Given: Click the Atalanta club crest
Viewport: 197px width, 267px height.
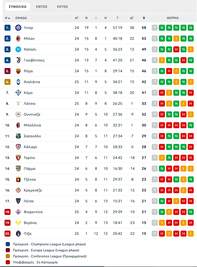Looking at the screenshot, I should point(18,82).
